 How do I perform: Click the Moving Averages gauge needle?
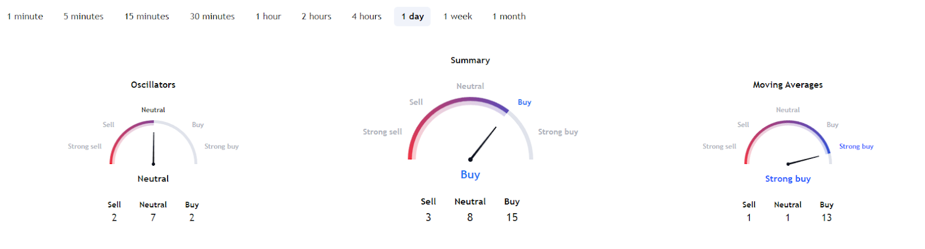click(803, 160)
